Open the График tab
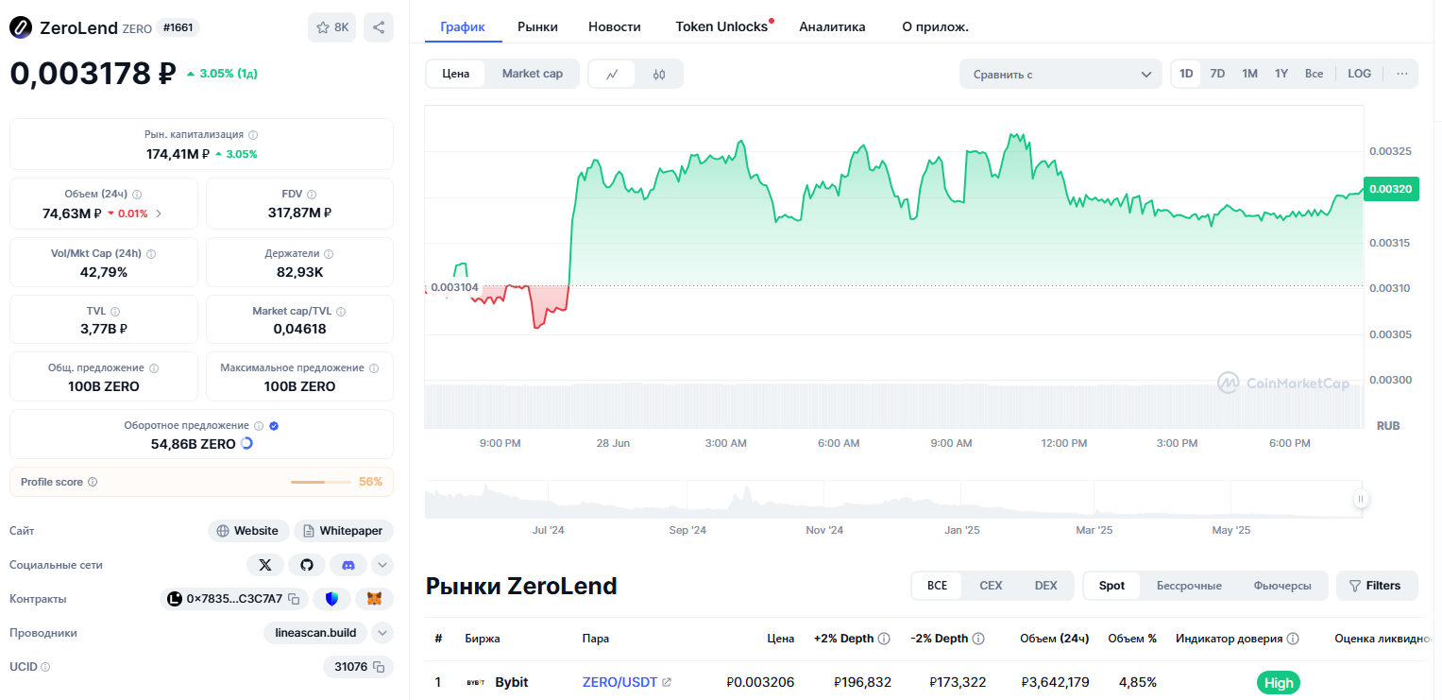 pyautogui.click(x=463, y=26)
